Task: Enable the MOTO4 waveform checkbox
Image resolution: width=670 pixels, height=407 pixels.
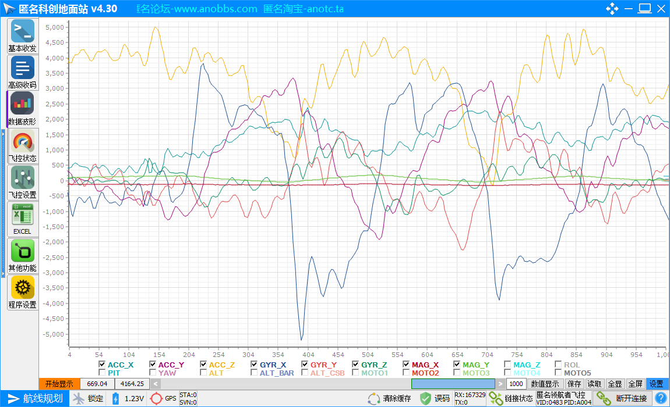Action: pos(507,373)
